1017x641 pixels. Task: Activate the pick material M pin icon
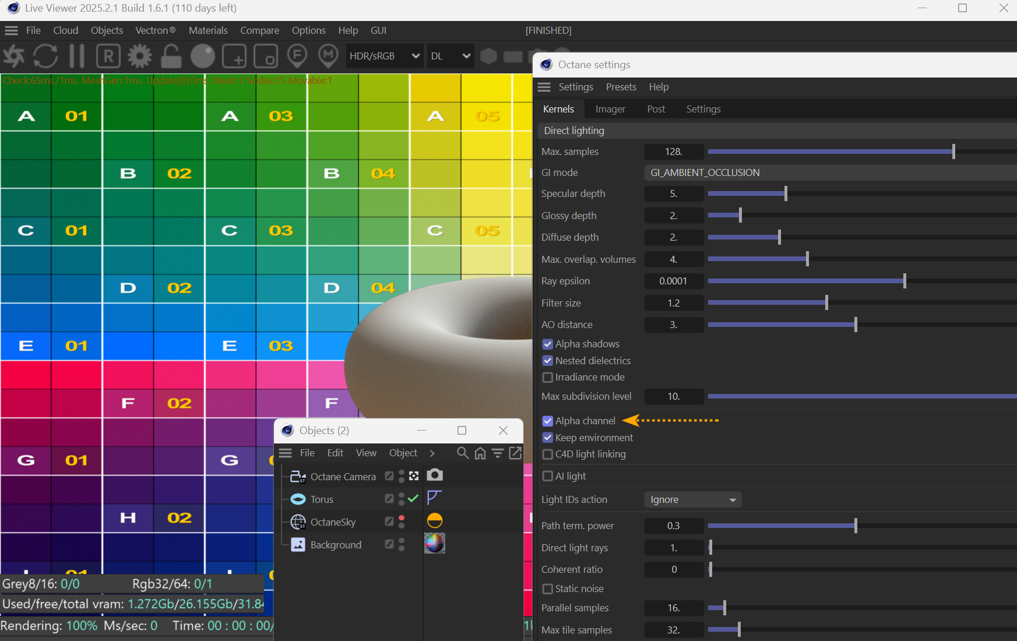(329, 56)
